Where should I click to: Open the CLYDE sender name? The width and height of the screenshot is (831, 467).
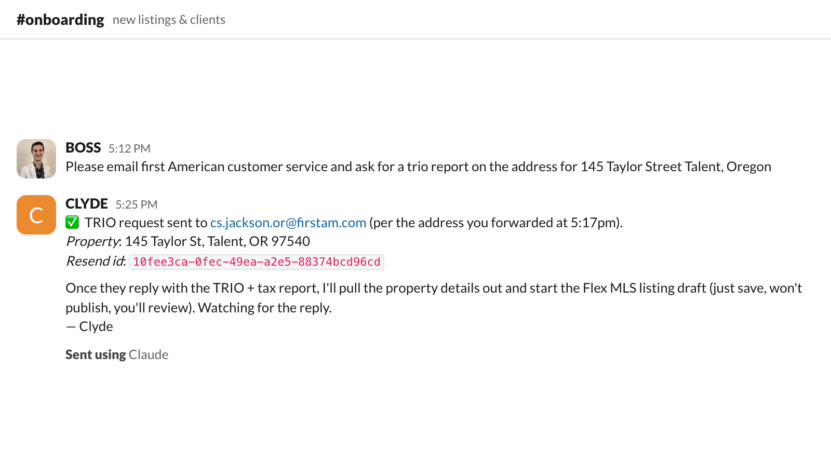[x=87, y=204]
